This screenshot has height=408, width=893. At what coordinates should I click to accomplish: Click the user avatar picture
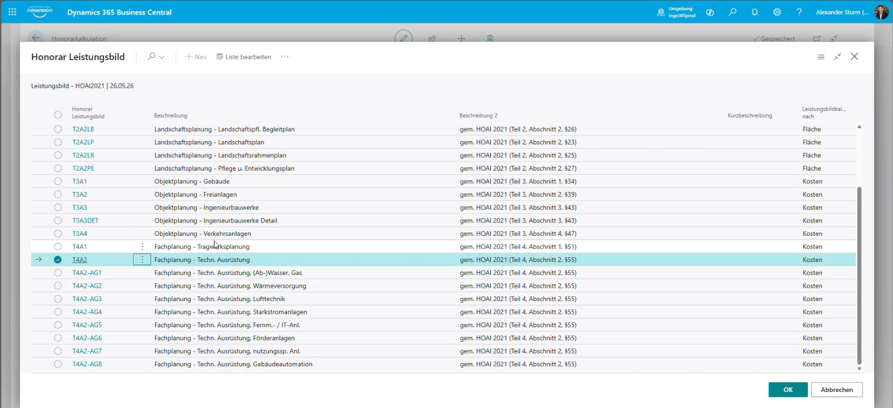881,12
